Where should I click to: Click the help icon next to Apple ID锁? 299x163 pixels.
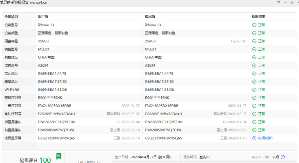(x=283, y=157)
